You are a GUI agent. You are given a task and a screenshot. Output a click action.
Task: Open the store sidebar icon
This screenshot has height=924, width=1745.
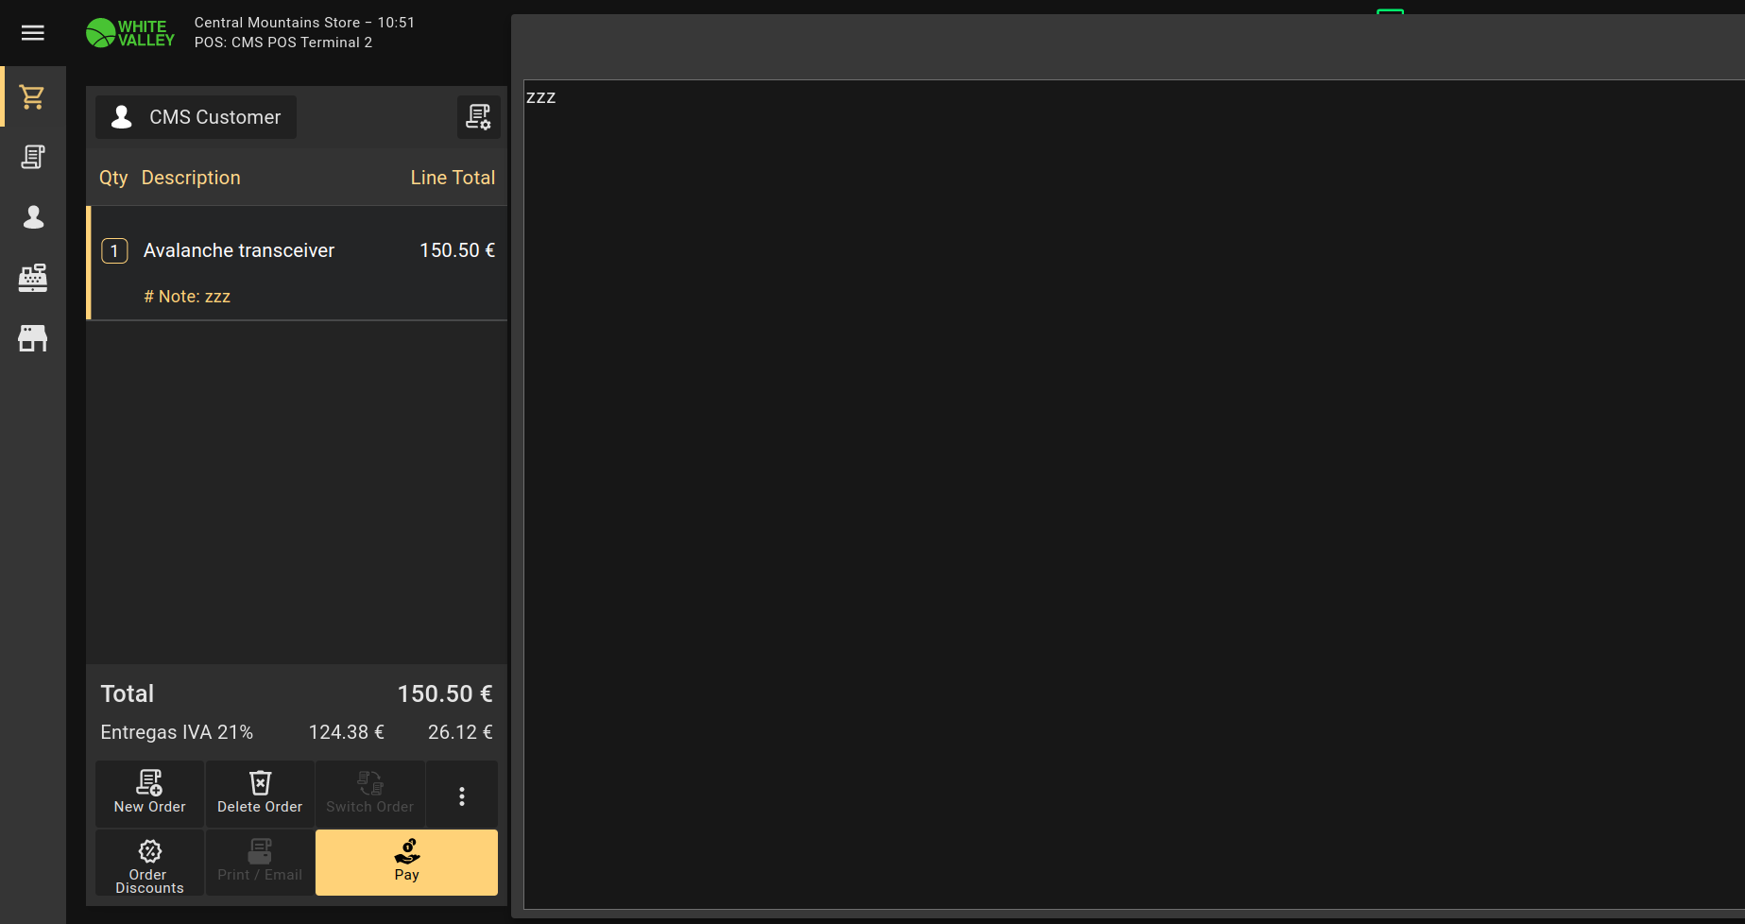[33, 338]
